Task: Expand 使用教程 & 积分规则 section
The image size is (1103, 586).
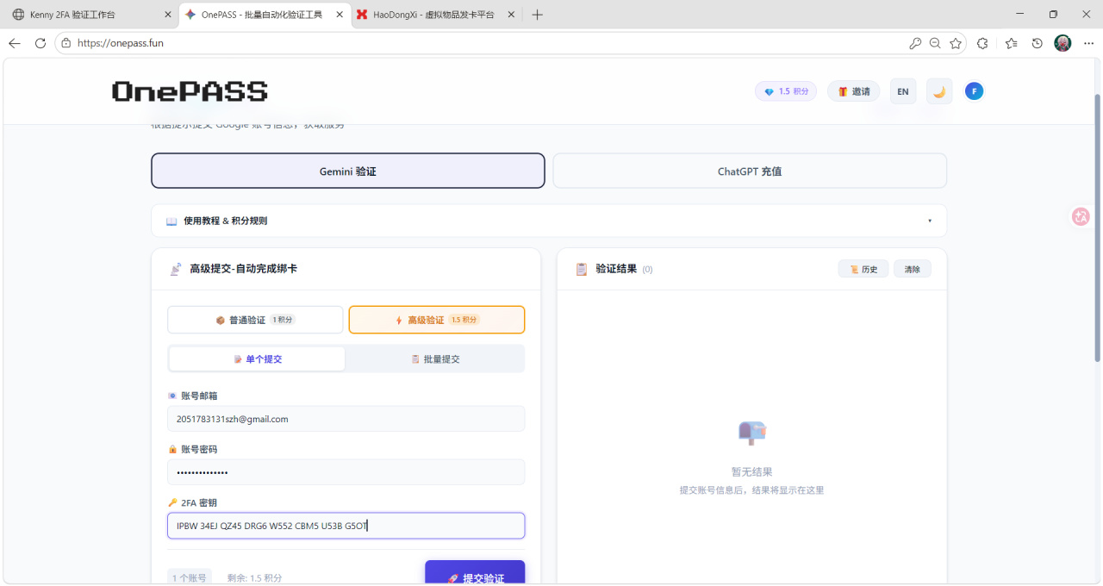Action: tap(549, 221)
